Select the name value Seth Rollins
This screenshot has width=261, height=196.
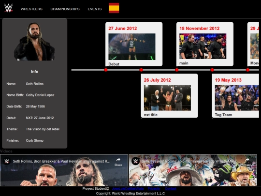point(35,84)
